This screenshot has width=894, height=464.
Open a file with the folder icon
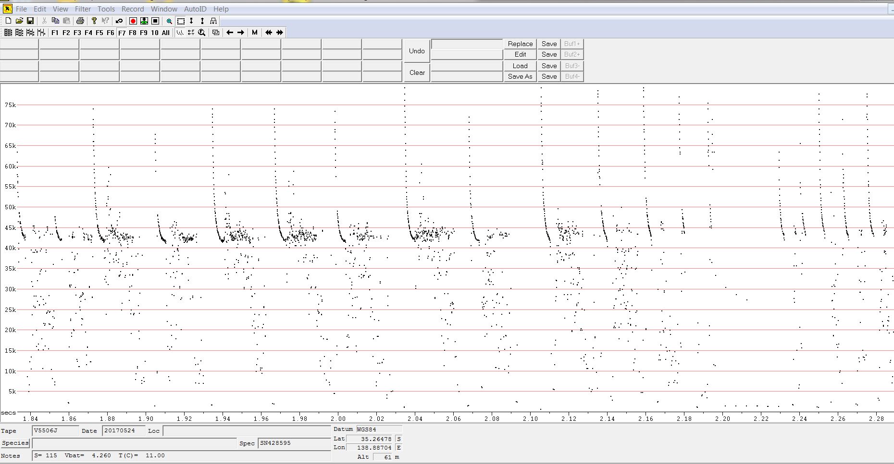click(19, 21)
